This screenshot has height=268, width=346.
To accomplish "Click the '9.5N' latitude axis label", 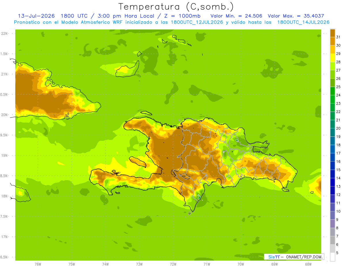I will (x=4, y=135).
